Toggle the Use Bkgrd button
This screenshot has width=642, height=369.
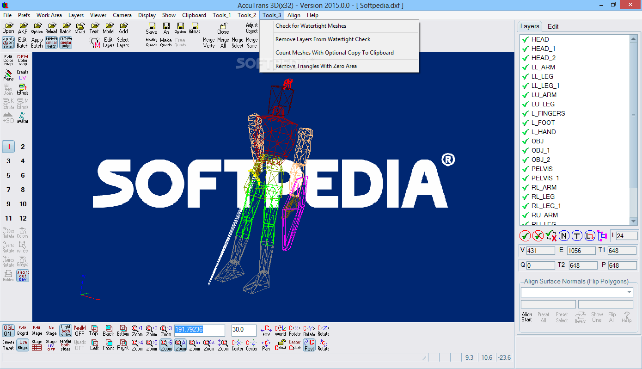(x=23, y=345)
